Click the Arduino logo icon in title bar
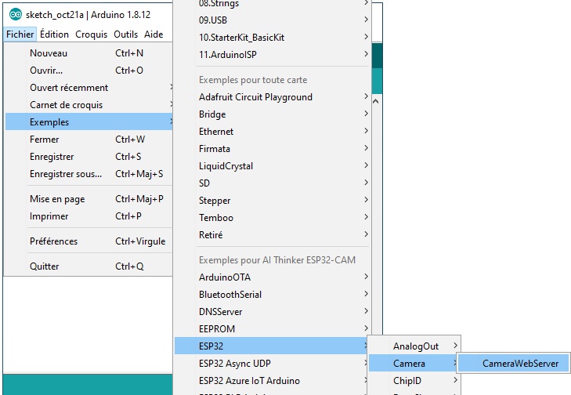Screen dimensions: 571x395 point(16,15)
